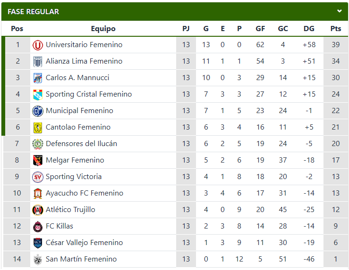Click the Sporting Cristal Femenino badge
Image resolution: width=349 pixels, height=270 pixels.
(x=38, y=95)
